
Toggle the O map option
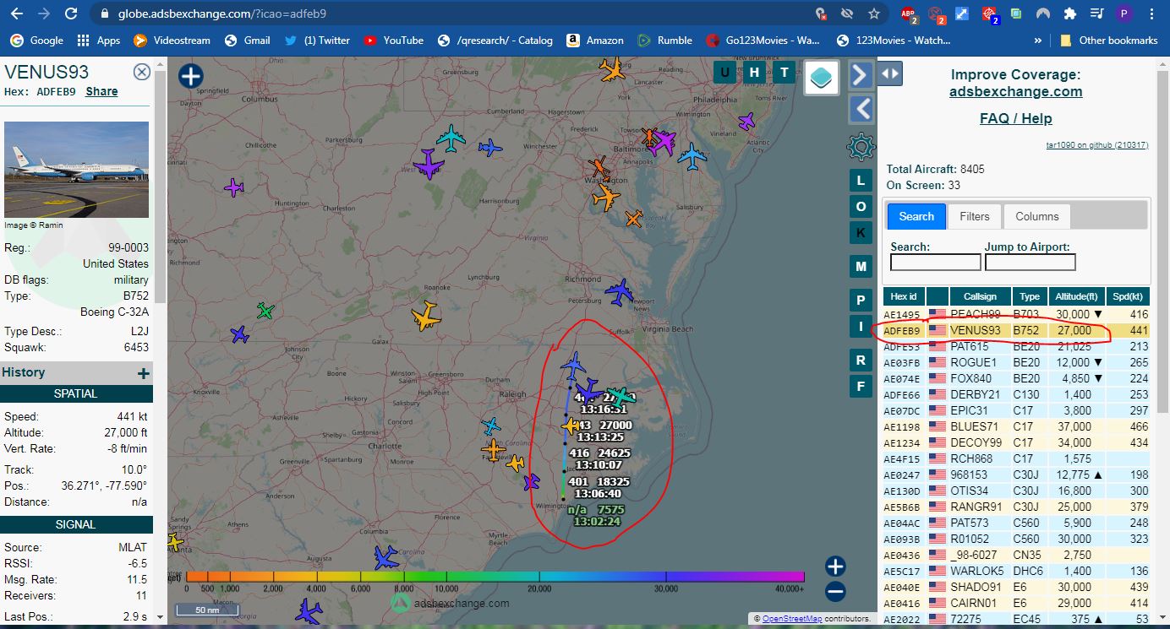pyautogui.click(x=861, y=207)
